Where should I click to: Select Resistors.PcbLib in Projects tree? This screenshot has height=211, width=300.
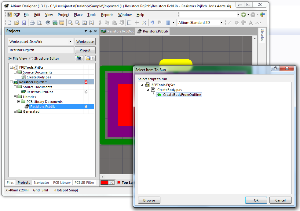click(x=43, y=107)
